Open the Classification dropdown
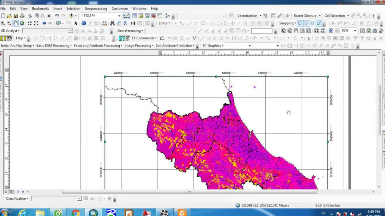 point(17,198)
